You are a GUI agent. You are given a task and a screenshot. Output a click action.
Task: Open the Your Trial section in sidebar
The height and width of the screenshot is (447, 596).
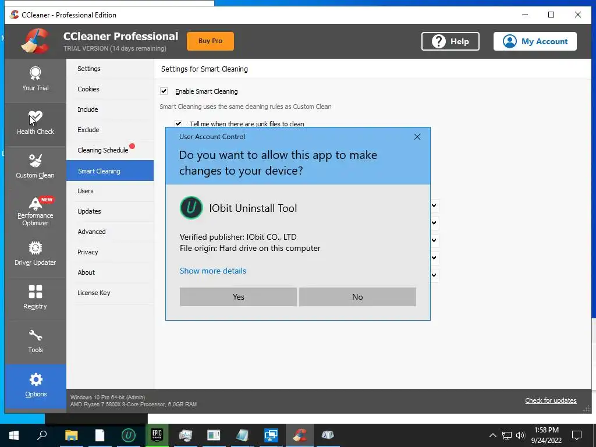click(x=36, y=80)
